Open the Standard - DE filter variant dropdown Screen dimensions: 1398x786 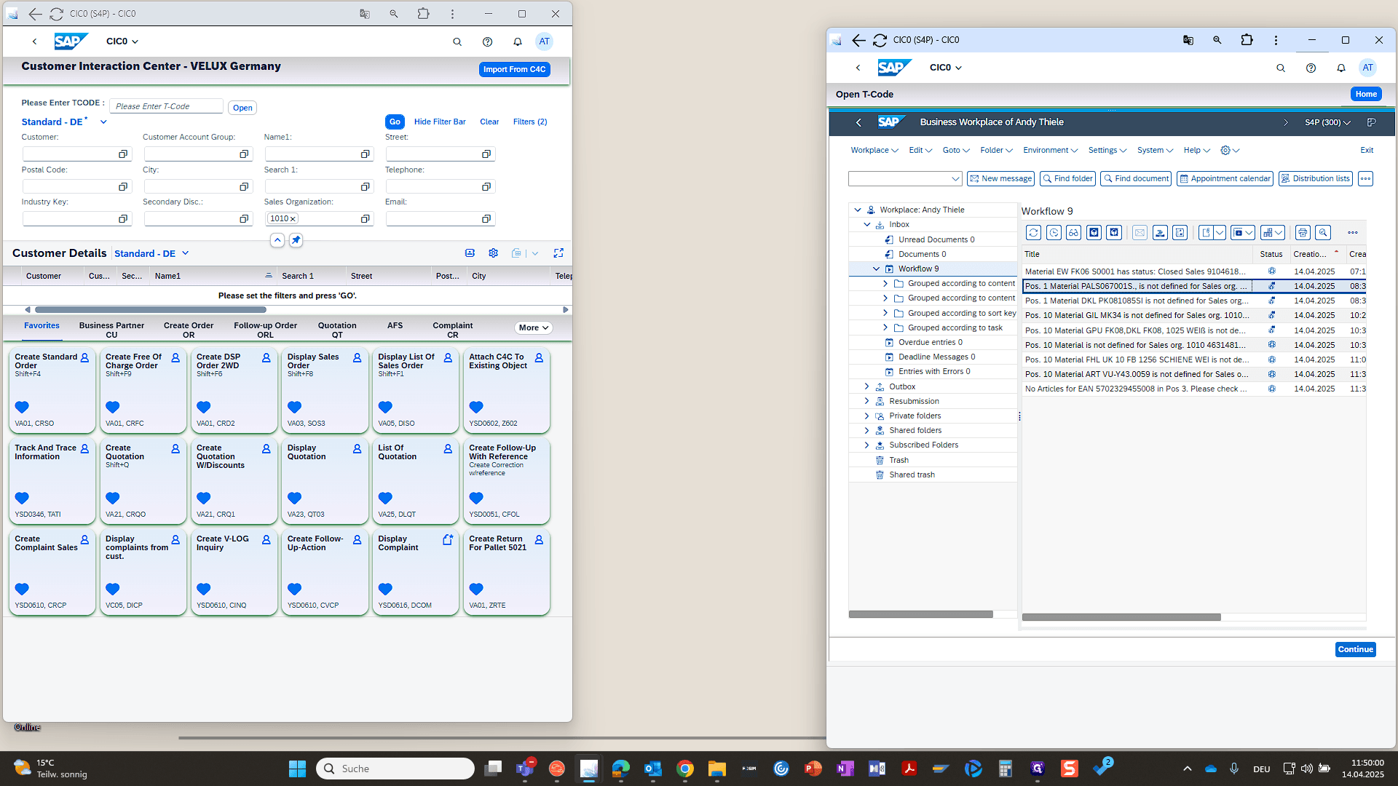pos(103,122)
